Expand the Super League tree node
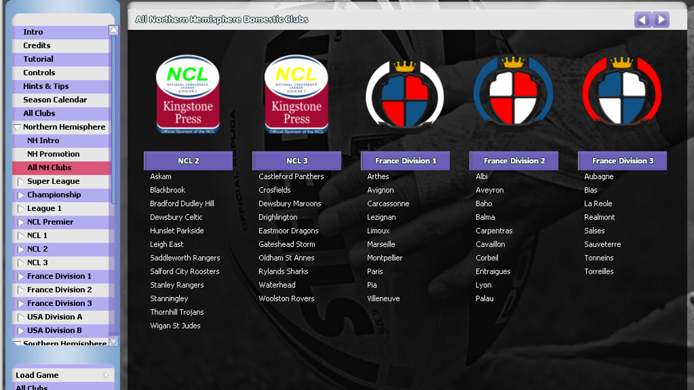 pos(21,181)
